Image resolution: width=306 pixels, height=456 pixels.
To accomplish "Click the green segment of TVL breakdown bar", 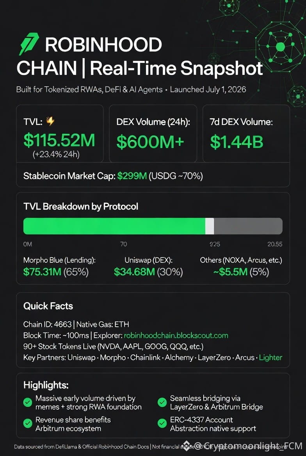I will coord(114,226).
